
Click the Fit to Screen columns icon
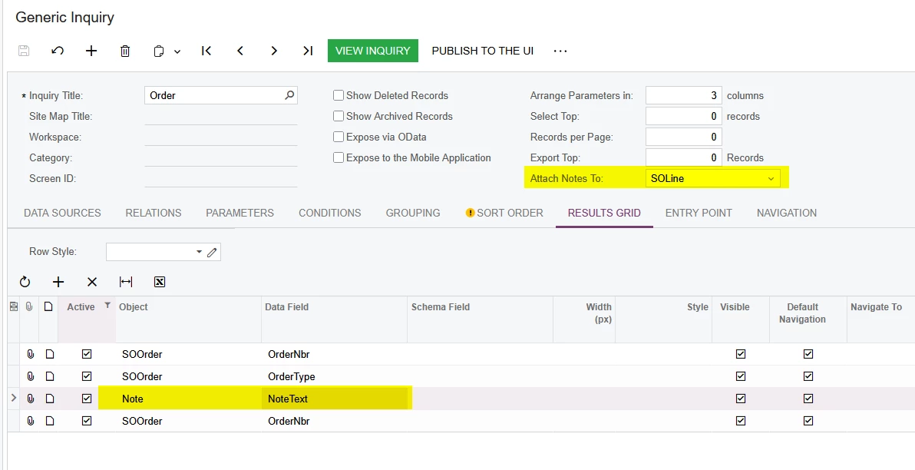[125, 282]
